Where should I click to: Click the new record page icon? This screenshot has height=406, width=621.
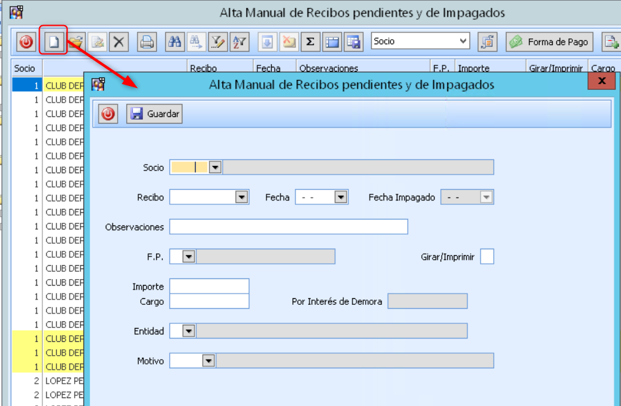coord(53,42)
